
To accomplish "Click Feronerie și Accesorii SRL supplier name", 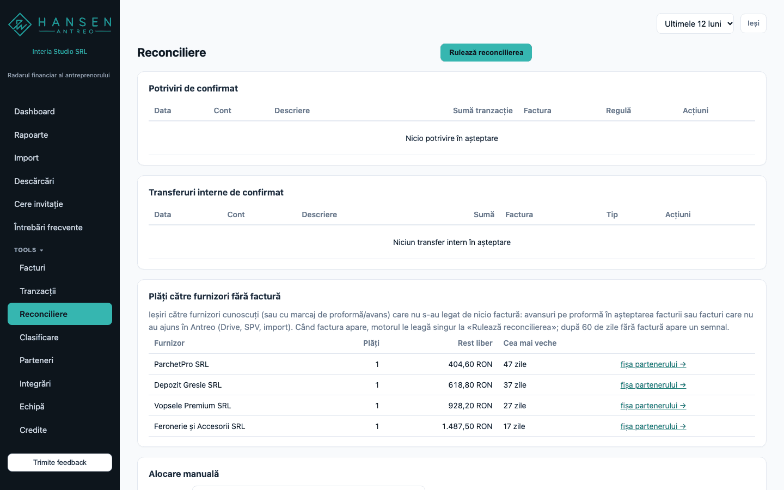I will [x=200, y=426].
